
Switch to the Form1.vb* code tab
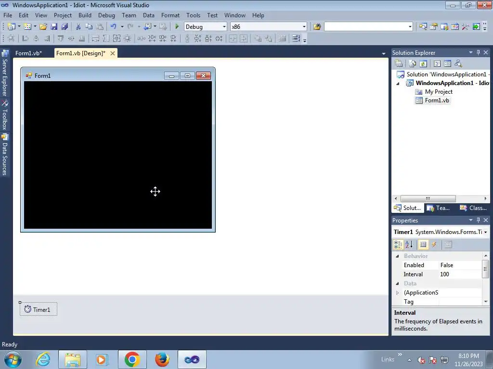point(28,53)
